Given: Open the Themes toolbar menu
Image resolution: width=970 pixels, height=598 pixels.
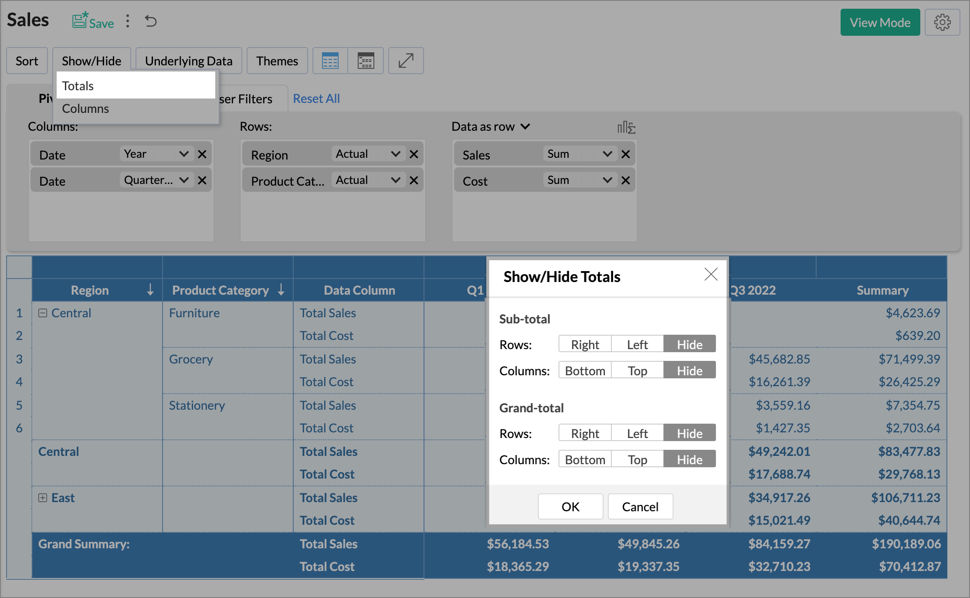Looking at the screenshot, I should pyautogui.click(x=277, y=61).
